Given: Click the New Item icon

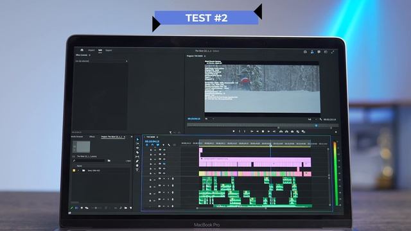Looking at the screenshot, I should pos(131,208).
